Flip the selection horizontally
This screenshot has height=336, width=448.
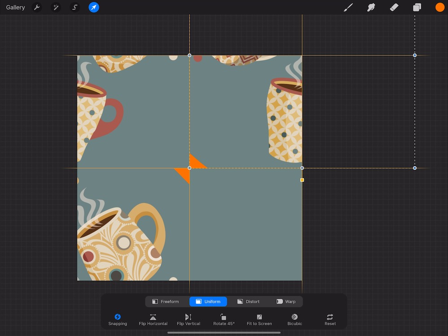pyautogui.click(x=153, y=319)
